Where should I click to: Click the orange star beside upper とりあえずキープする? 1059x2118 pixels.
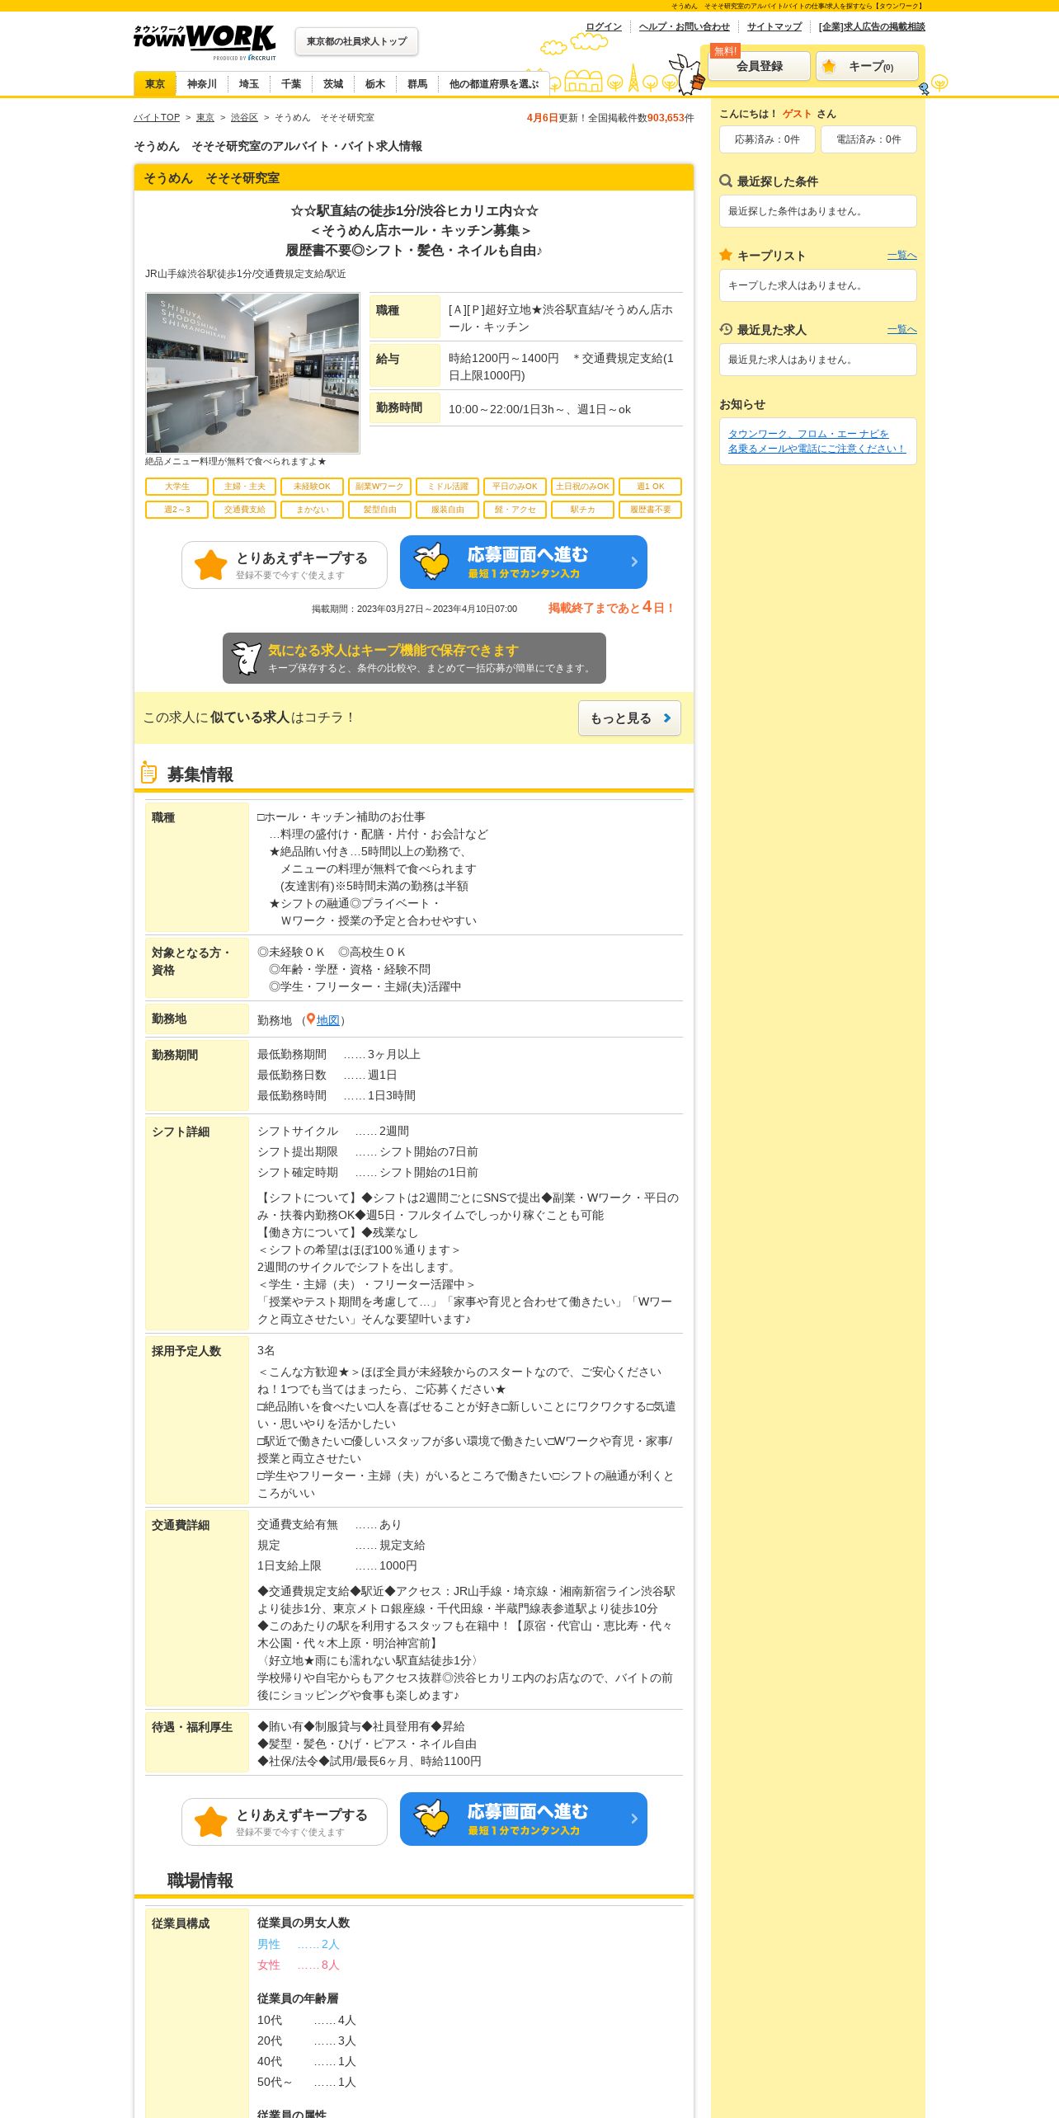[210, 565]
